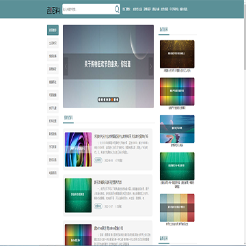246x246 pixels.
Task: Go to previous carousel slide arrow
Action: (x=66, y=66)
